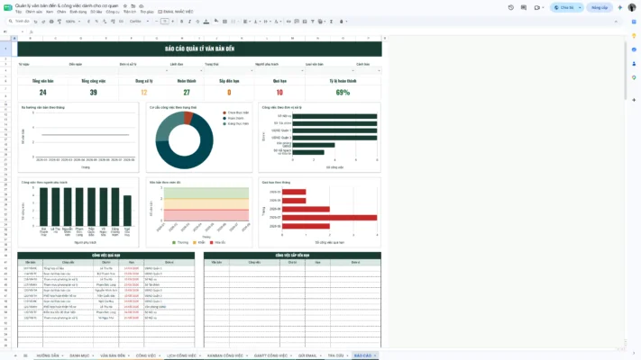641x360 pixels.
Task: Click the Name Box cell reference
Action: 12,31
